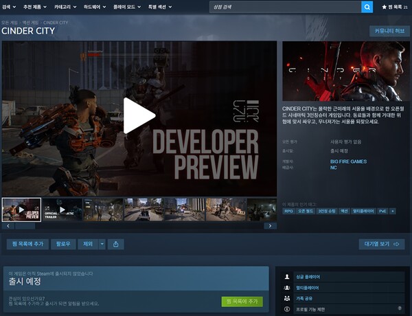Click the multiplayer icon in features list
Screen dimensions: 412x316
tap(287, 288)
